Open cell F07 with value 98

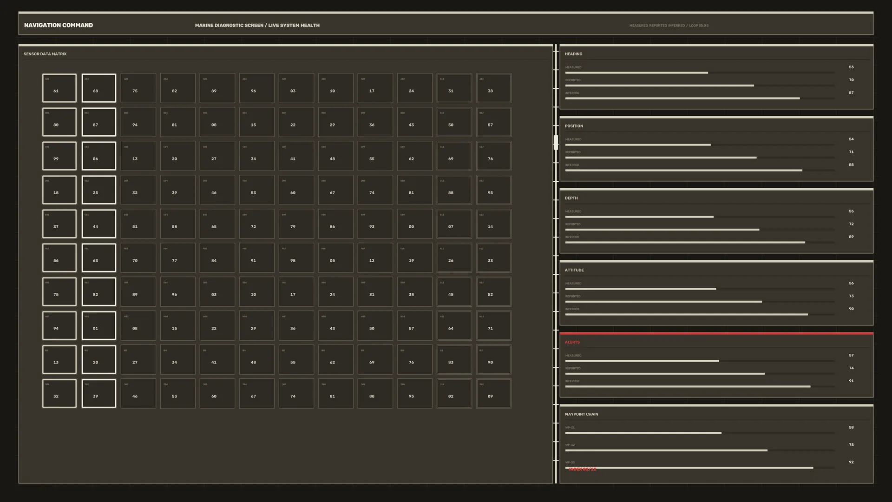(296, 258)
